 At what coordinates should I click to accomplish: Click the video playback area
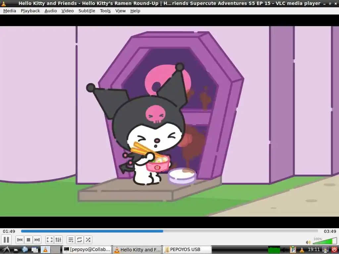point(169,121)
